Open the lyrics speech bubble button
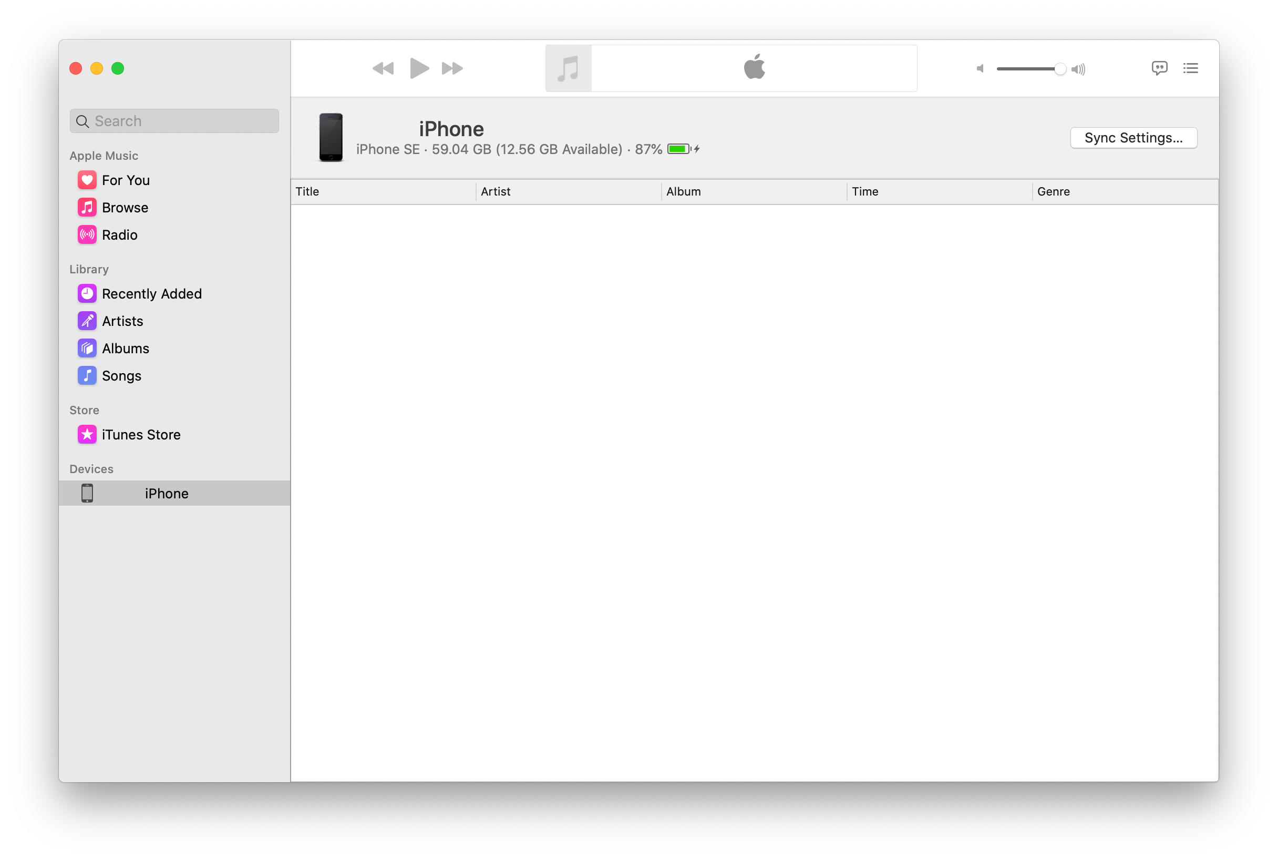This screenshot has height=860, width=1278. coord(1159,68)
